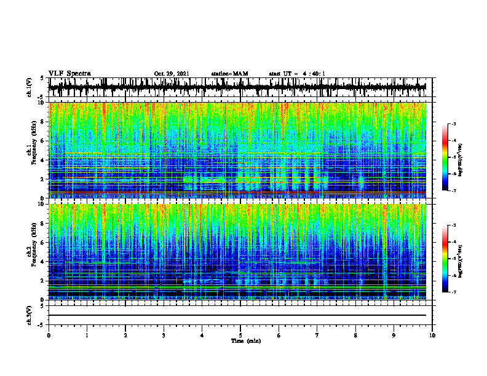This screenshot has height=376, width=487.
Task: Click the "Oct. 29, 2021" date text
Action: (x=172, y=74)
